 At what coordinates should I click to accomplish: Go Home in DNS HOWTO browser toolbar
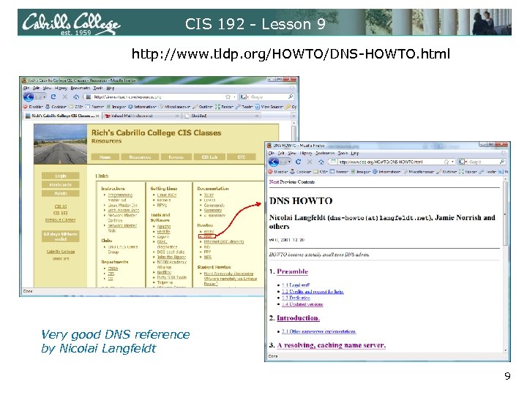point(321,162)
